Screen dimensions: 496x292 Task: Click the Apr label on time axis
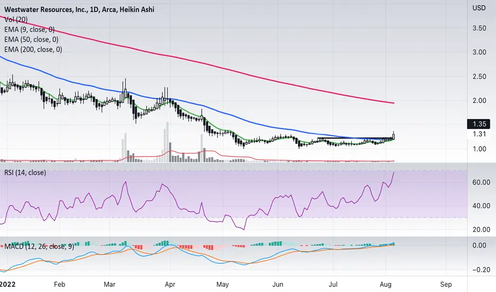(x=170, y=285)
